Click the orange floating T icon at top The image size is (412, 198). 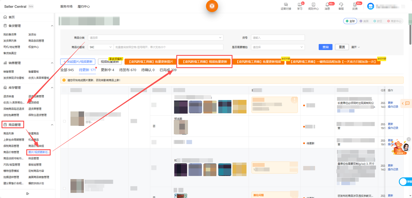tap(212, 6)
